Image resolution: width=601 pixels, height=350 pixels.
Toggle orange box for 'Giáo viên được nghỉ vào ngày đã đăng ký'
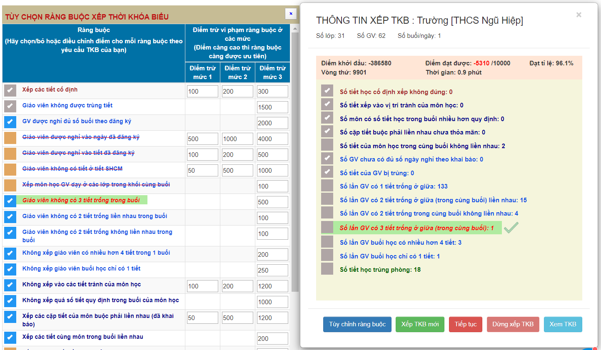click(x=10, y=138)
